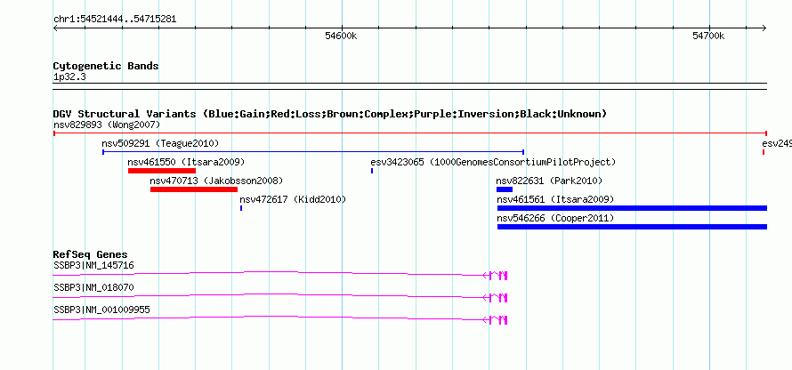Click the SSBP3|NM_018070 gene label
Viewport: 792px width, 370px height.
point(94,287)
